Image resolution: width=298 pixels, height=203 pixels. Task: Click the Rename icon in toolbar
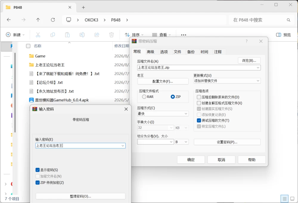[82, 35]
